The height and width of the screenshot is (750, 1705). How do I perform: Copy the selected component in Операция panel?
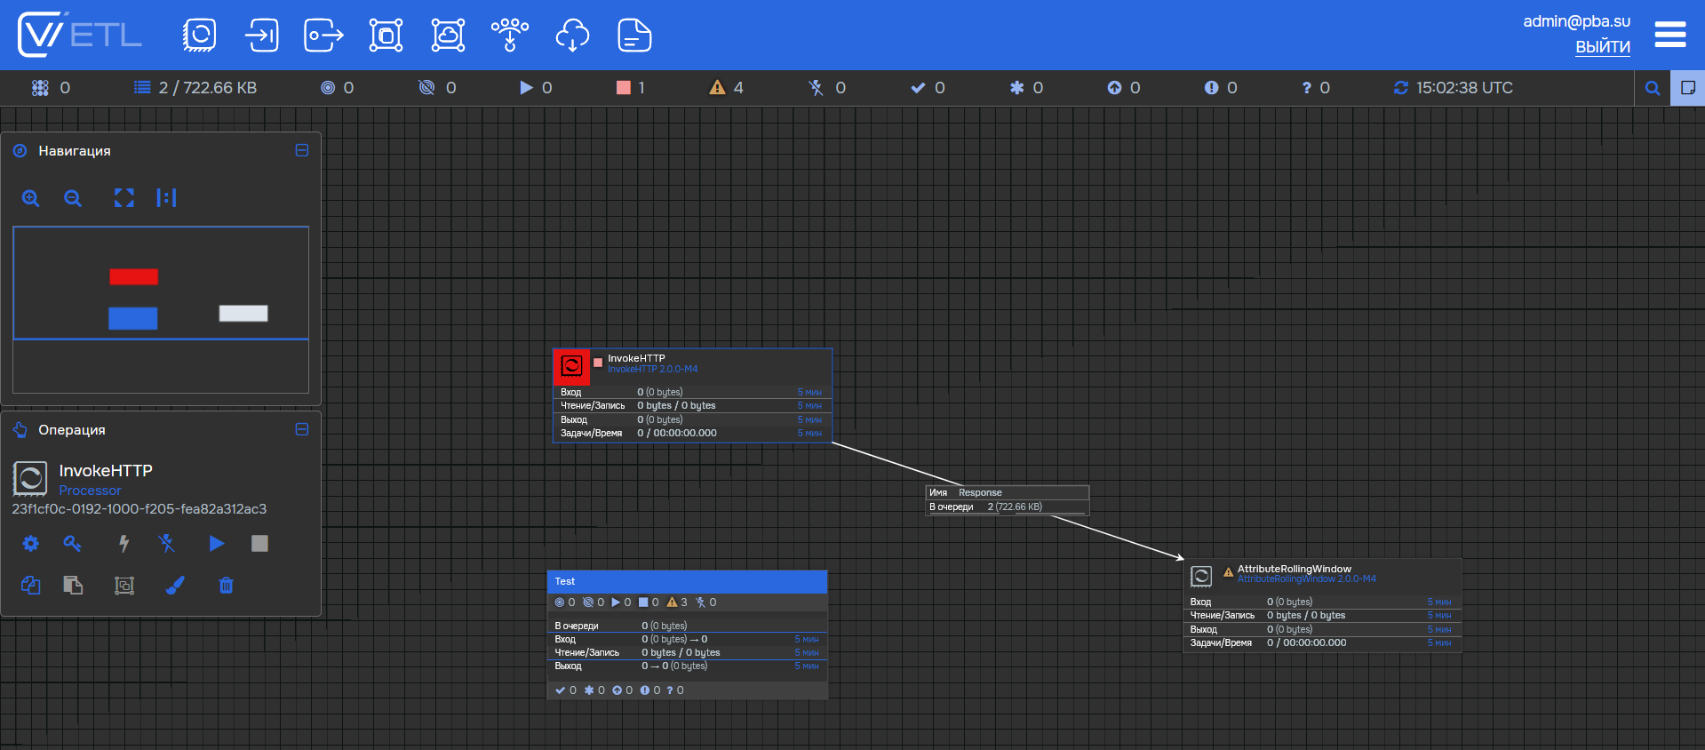pyautogui.click(x=31, y=585)
